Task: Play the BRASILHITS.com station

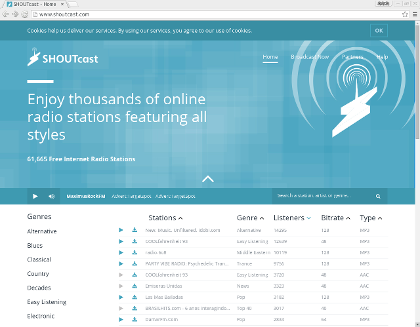Action: pyautogui.click(x=121, y=309)
